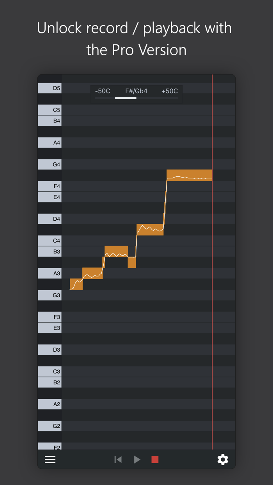Click the E3 key to expand octave

(49, 327)
